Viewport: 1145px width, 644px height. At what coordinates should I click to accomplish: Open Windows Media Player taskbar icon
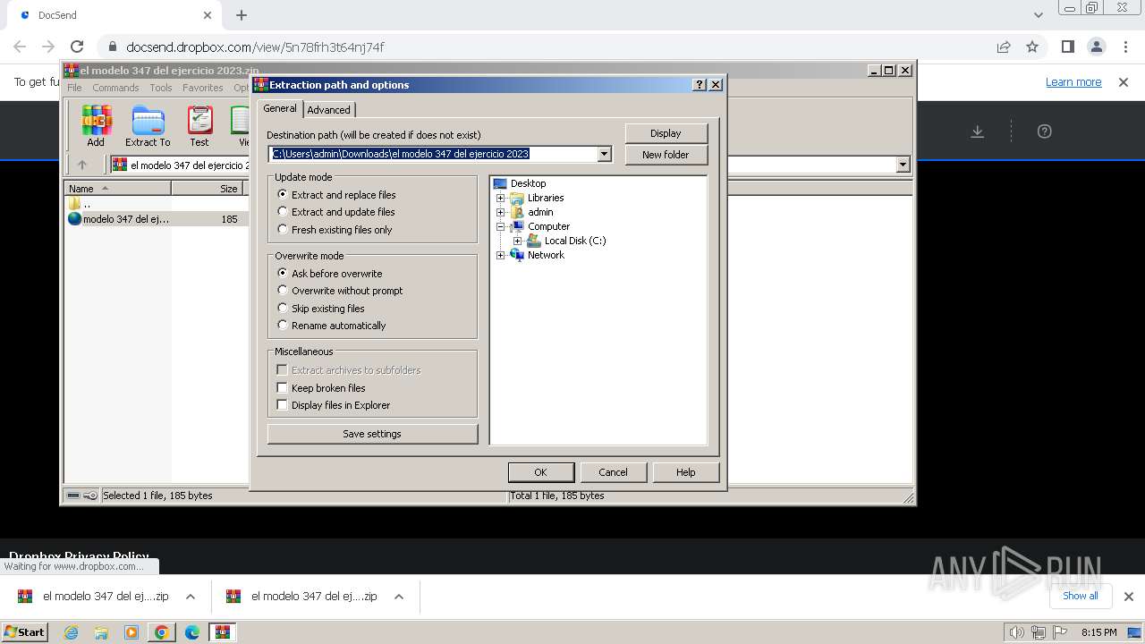tap(131, 632)
